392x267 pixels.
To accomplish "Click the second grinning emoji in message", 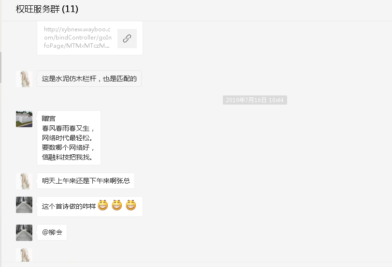I will point(117,205).
